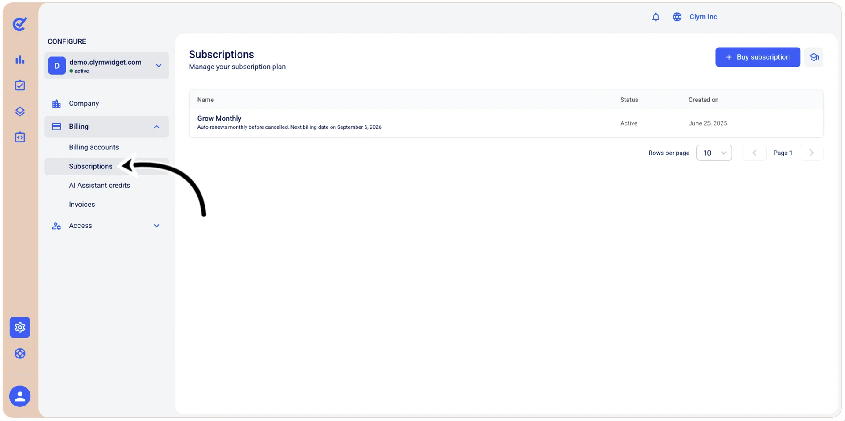The width and height of the screenshot is (845, 421).
Task: Open the rows per page dropdown
Action: tap(714, 153)
